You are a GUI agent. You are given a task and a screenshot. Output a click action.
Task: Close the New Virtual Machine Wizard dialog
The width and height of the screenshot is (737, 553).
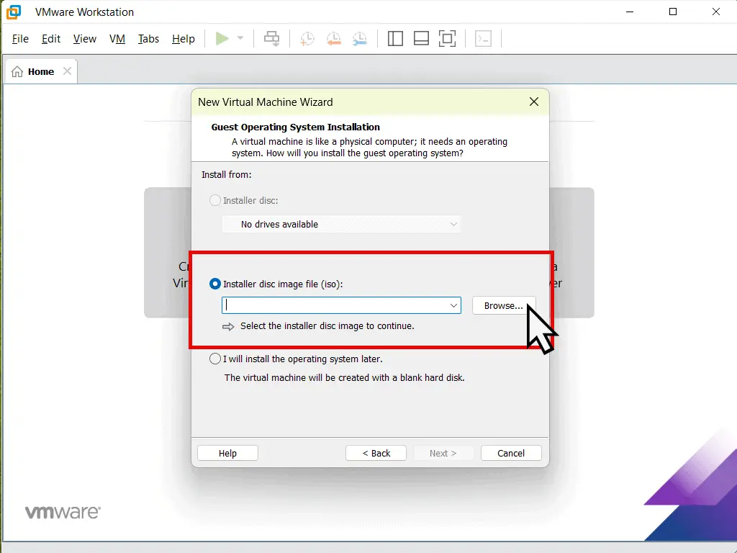pyautogui.click(x=534, y=102)
